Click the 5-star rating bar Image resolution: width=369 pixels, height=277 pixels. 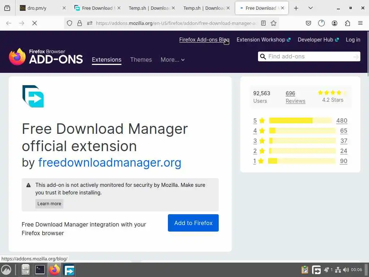300,120
